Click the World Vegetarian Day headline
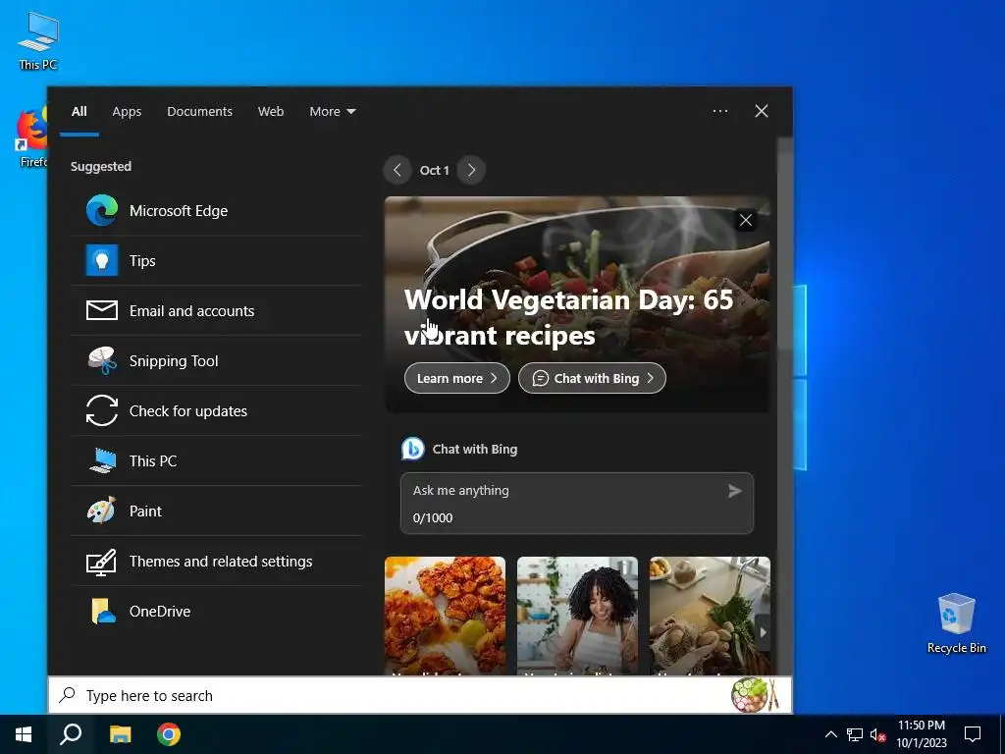1005x754 pixels. [x=568, y=317]
